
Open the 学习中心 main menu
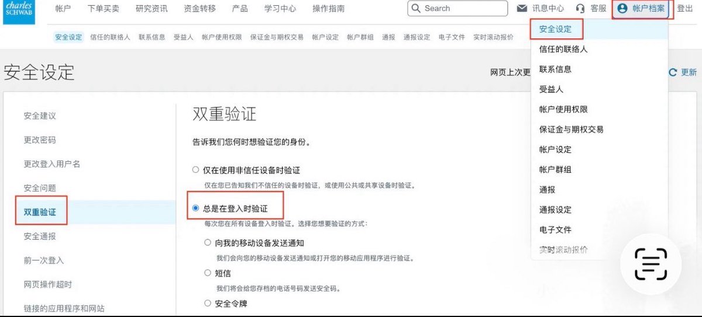point(280,9)
